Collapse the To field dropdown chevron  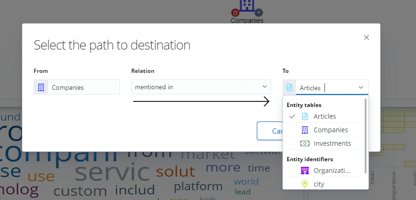coord(361,87)
